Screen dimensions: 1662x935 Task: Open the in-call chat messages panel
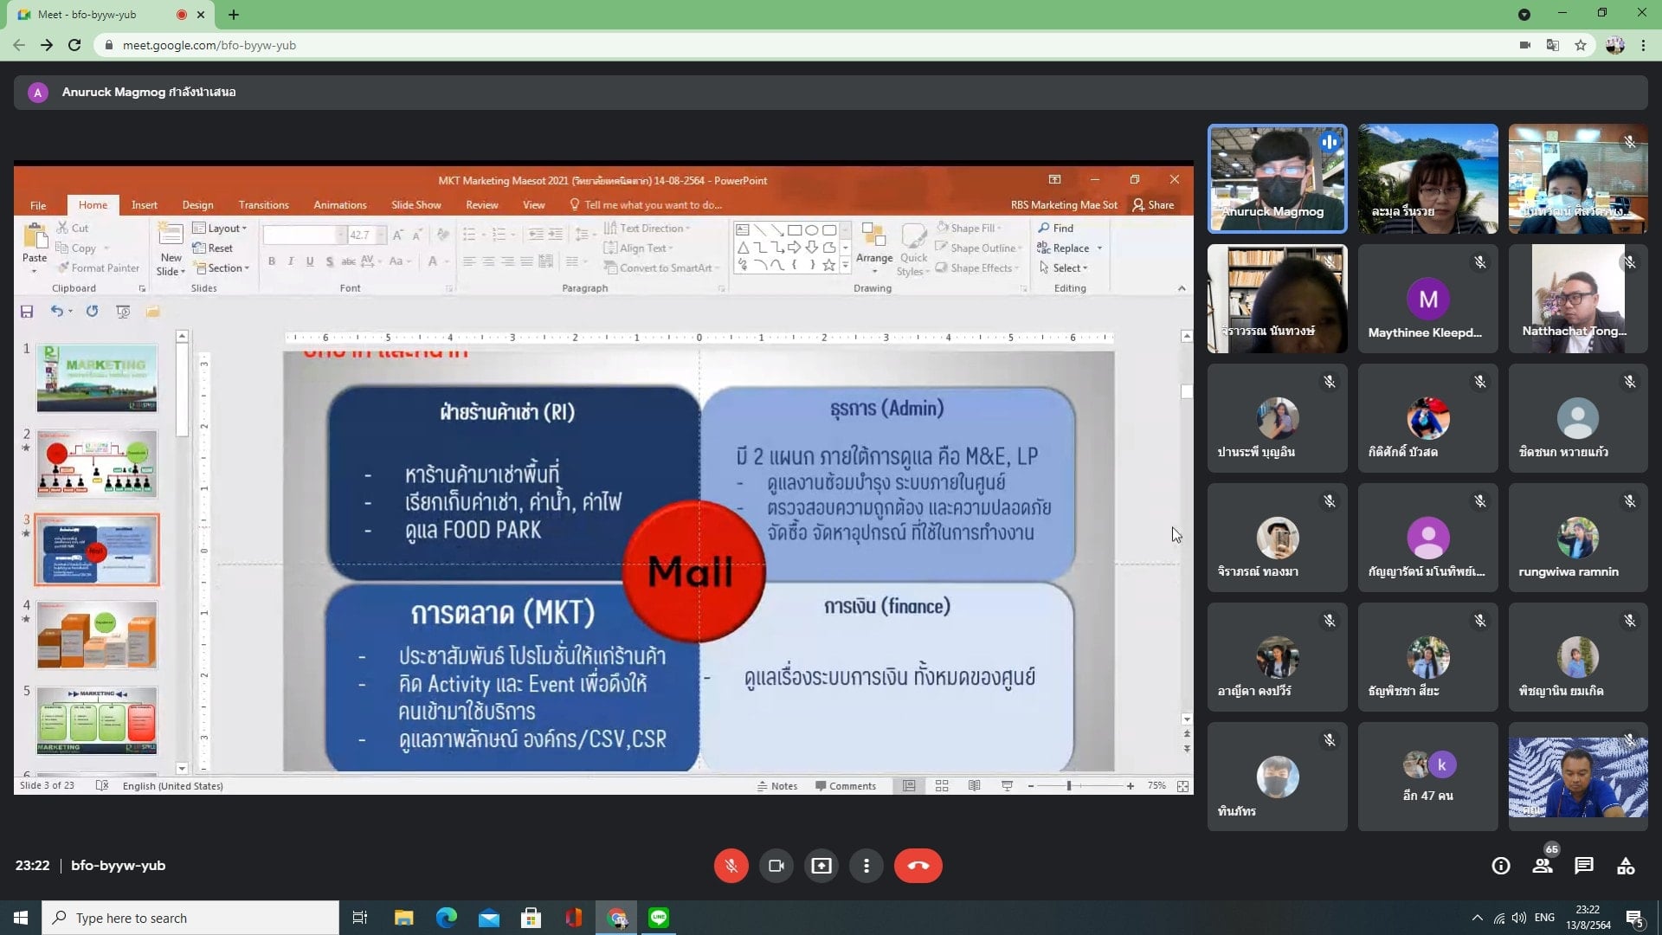click(x=1583, y=866)
